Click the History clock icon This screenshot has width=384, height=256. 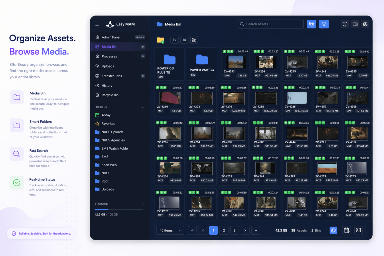coord(97,85)
